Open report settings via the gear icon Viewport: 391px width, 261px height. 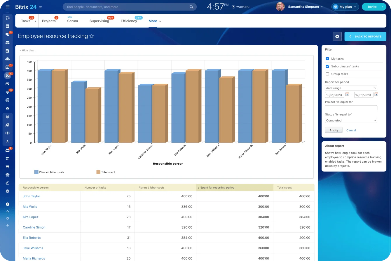coord(337,36)
